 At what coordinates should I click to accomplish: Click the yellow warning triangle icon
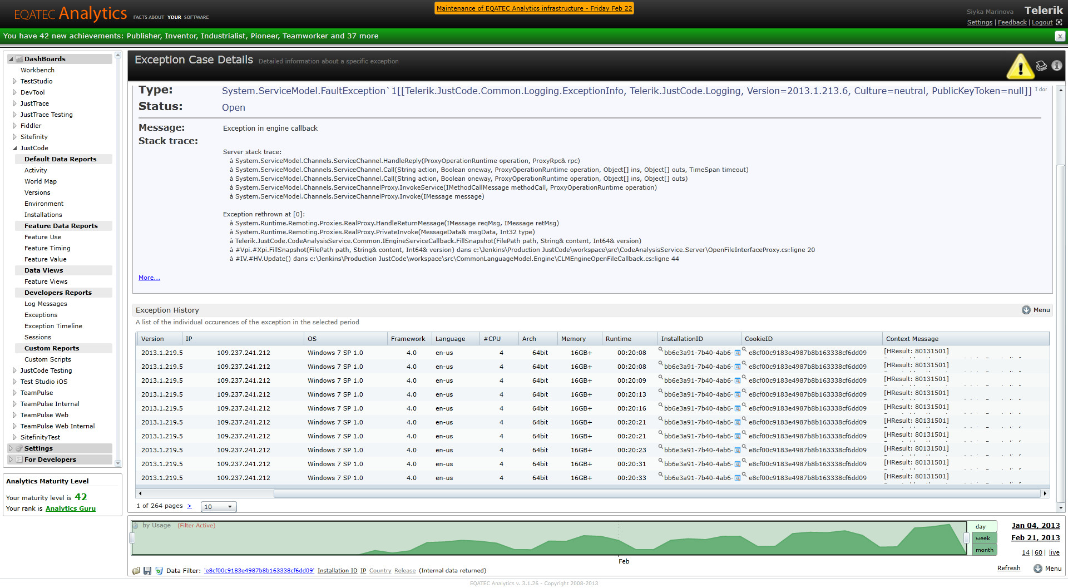[x=1020, y=67]
